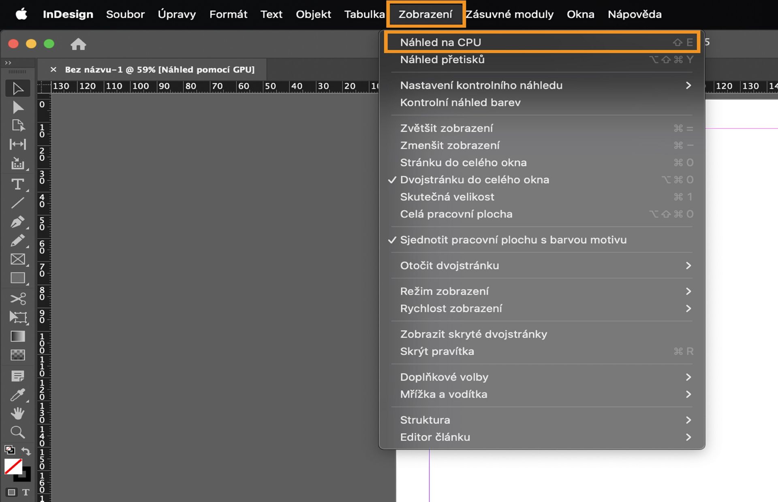Choose the Zoom magnifier tool
Screen dimensions: 778x502
click(17, 432)
